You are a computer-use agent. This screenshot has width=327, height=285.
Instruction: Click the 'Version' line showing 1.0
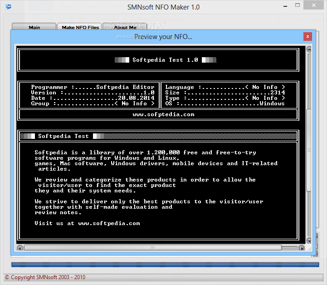pyautogui.click(x=93, y=93)
